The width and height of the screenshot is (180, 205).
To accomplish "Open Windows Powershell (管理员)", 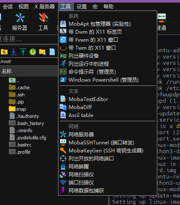I will pos(108,80).
